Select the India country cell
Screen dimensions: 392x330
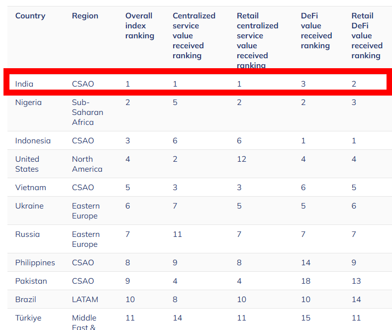point(24,84)
